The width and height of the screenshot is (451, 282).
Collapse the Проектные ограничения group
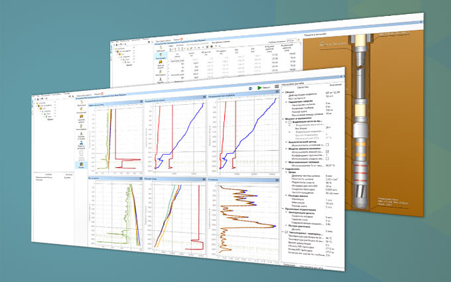coord(283,209)
